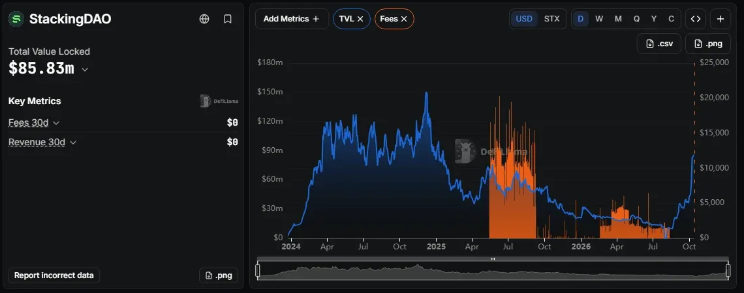Click the StackingDAO title text
The height and width of the screenshot is (293, 744).
click(70, 19)
